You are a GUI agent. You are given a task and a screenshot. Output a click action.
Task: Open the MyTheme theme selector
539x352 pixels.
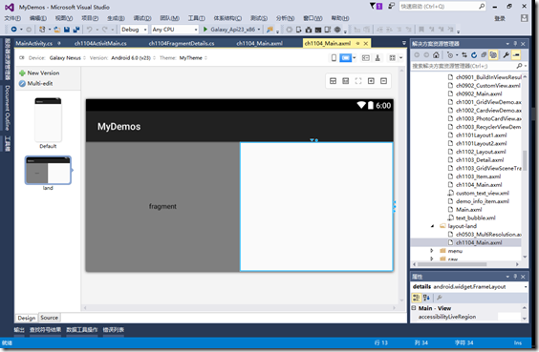tap(193, 58)
